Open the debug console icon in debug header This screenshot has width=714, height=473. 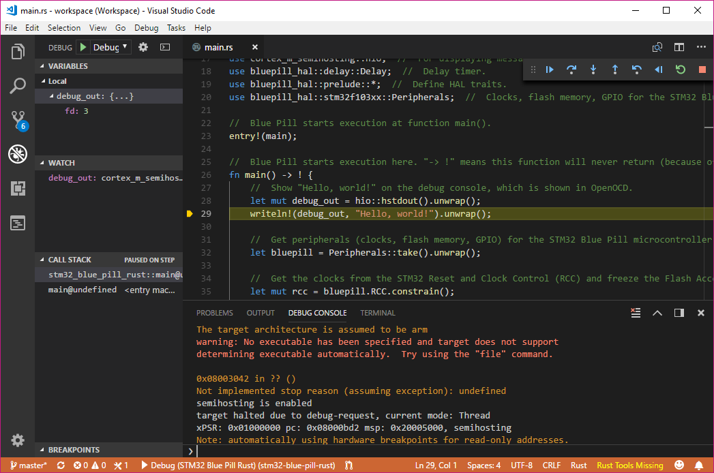165,47
